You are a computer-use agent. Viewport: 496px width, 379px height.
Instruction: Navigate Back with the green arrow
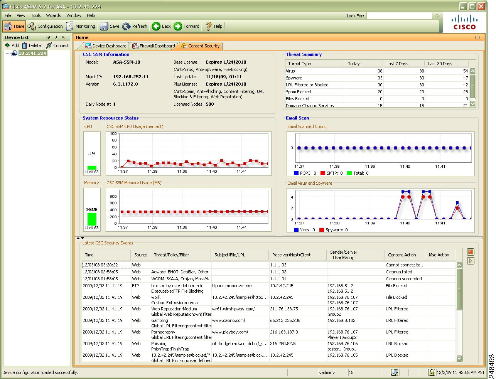coord(162,26)
